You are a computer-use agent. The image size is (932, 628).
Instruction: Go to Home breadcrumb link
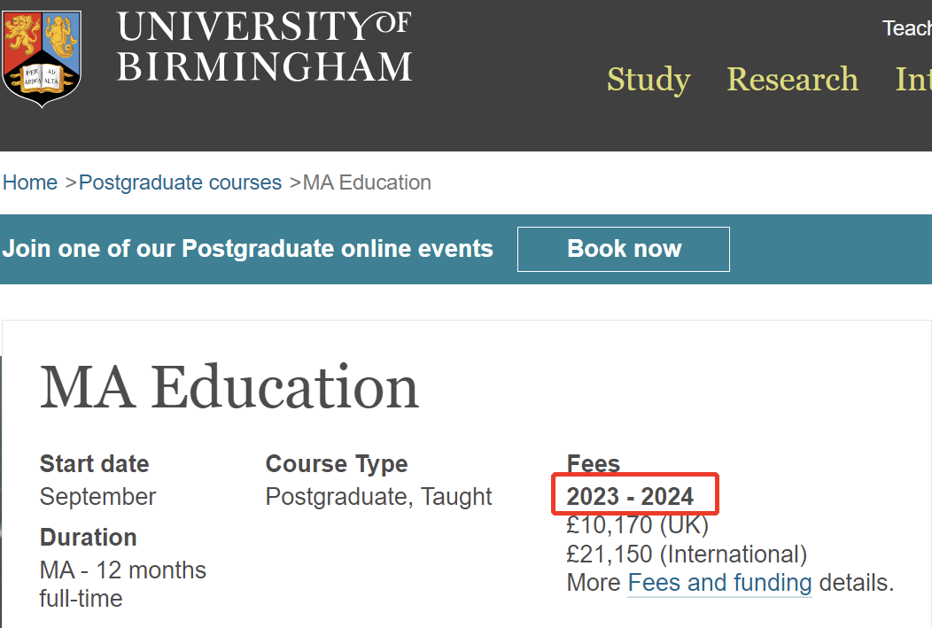[x=30, y=182]
